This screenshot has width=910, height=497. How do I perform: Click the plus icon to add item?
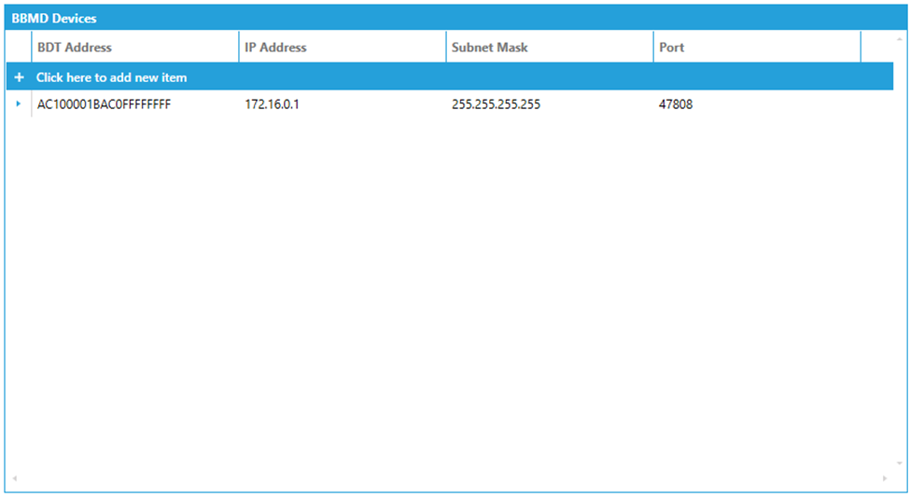coord(19,77)
